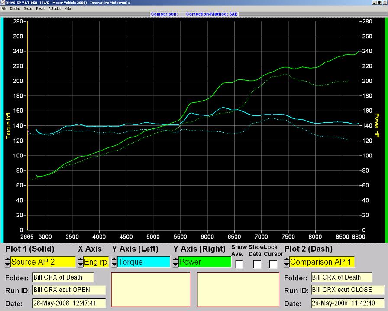Open the Source AP 2 selector
Screen dimensions: 388x311
click(x=43, y=262)
